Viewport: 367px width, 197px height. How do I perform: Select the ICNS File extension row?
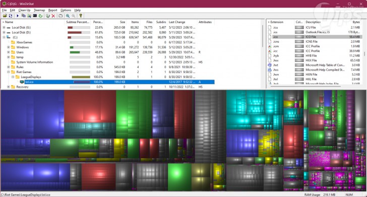pos(315,41)
